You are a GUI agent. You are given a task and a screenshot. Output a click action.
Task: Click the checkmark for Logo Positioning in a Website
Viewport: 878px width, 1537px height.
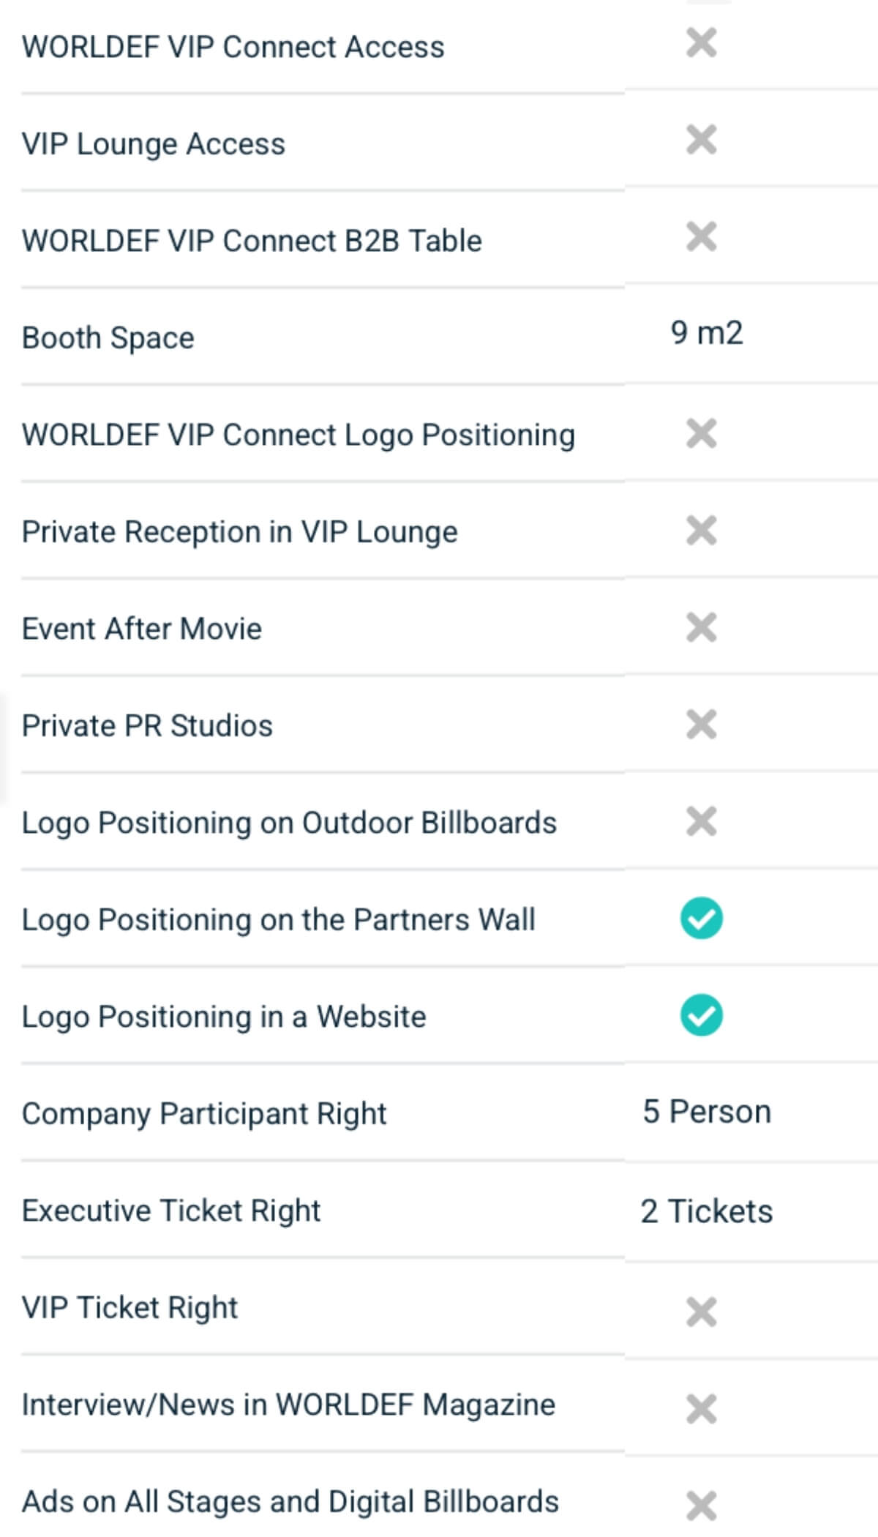701,1015
